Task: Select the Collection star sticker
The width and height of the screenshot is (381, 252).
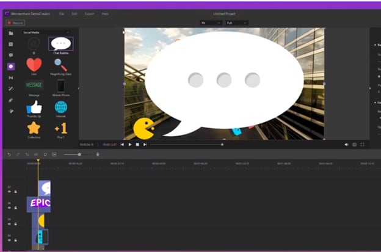Action: (x=34, y=128)
